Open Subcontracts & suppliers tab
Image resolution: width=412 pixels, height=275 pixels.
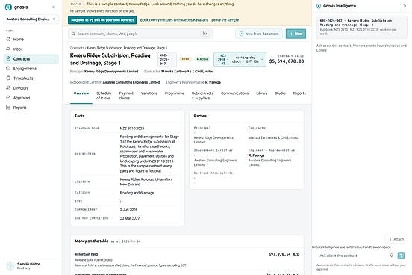tap(202, 96)
